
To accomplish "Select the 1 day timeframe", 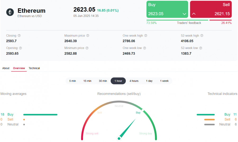I will click(149, 81).
